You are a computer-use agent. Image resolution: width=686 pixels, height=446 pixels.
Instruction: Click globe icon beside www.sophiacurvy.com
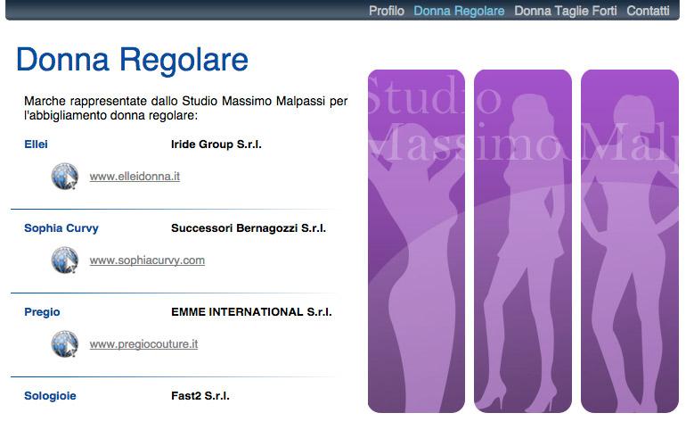65,260
